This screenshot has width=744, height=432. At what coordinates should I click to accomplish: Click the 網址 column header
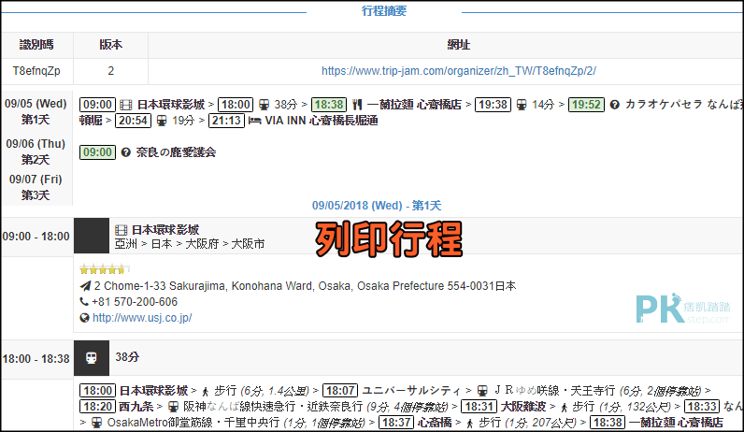(458, 45)
